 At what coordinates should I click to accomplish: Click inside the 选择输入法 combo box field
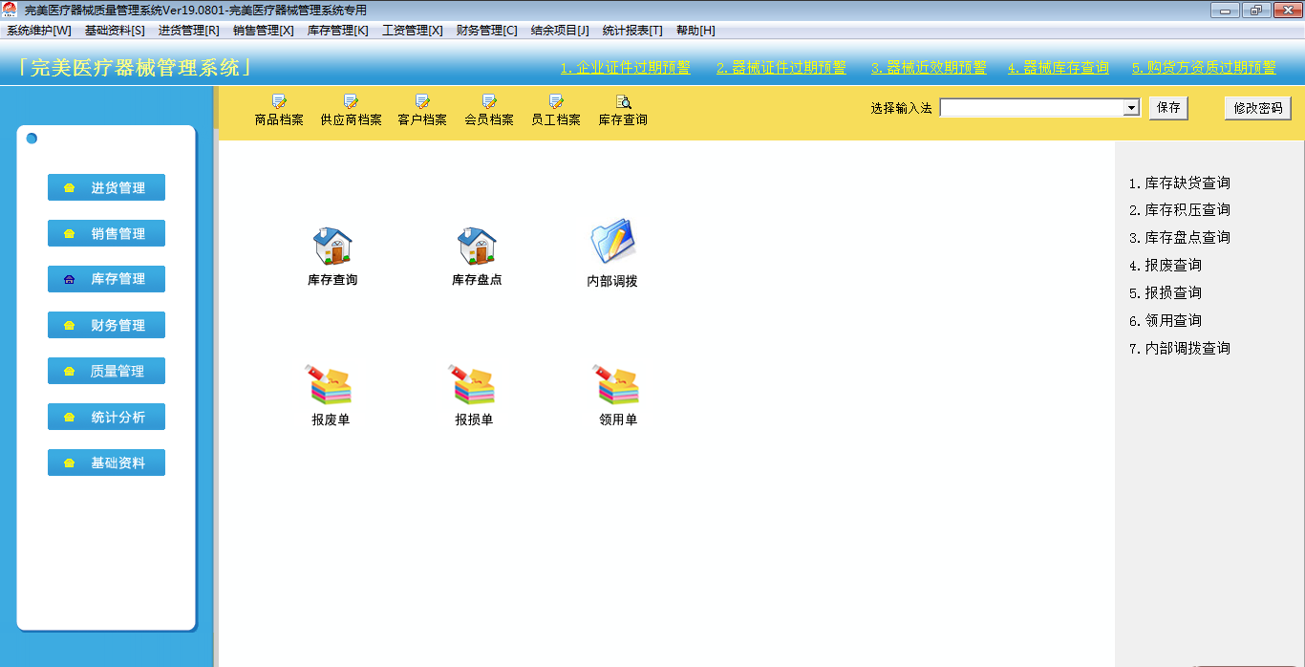pos(1031,108)
